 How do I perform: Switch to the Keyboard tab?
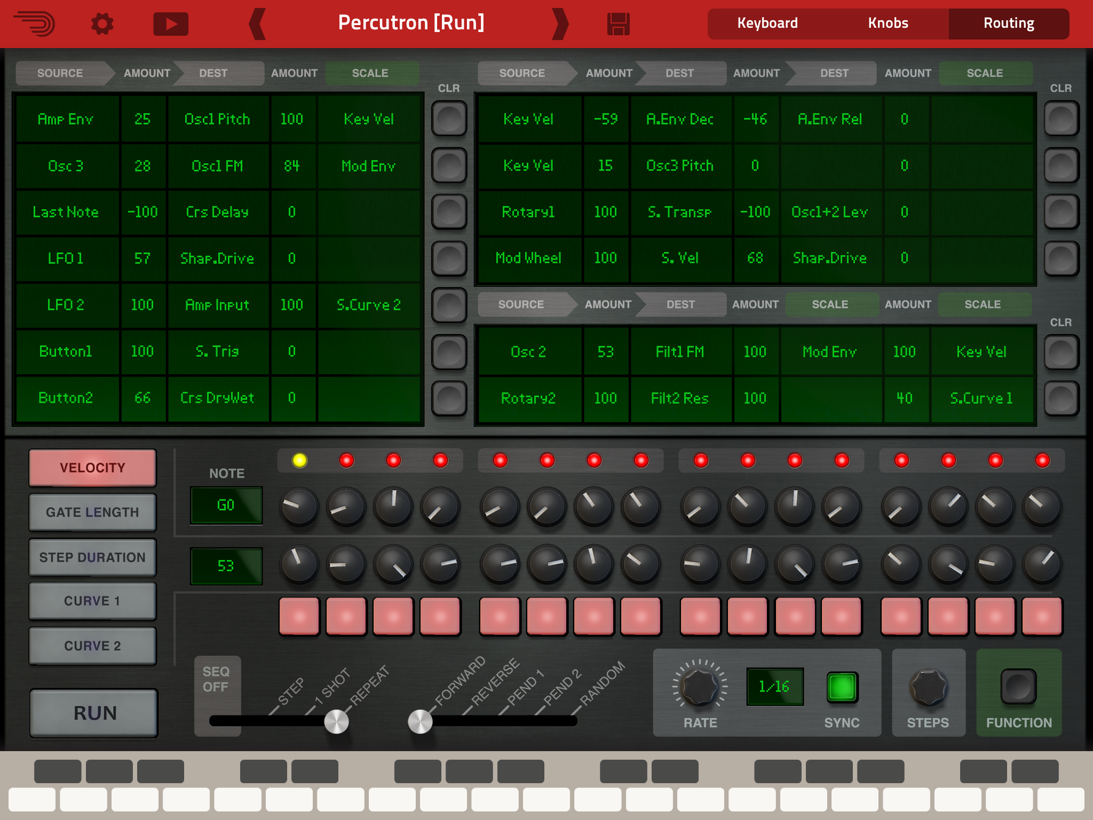pyautogui.click(x=767, y=23)
